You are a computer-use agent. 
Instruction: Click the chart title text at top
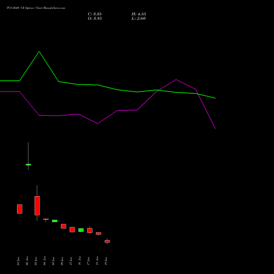(36, 8)
